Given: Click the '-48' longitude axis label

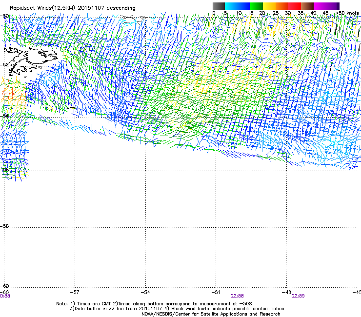Looking at the screenshot, I should (286, 292).
